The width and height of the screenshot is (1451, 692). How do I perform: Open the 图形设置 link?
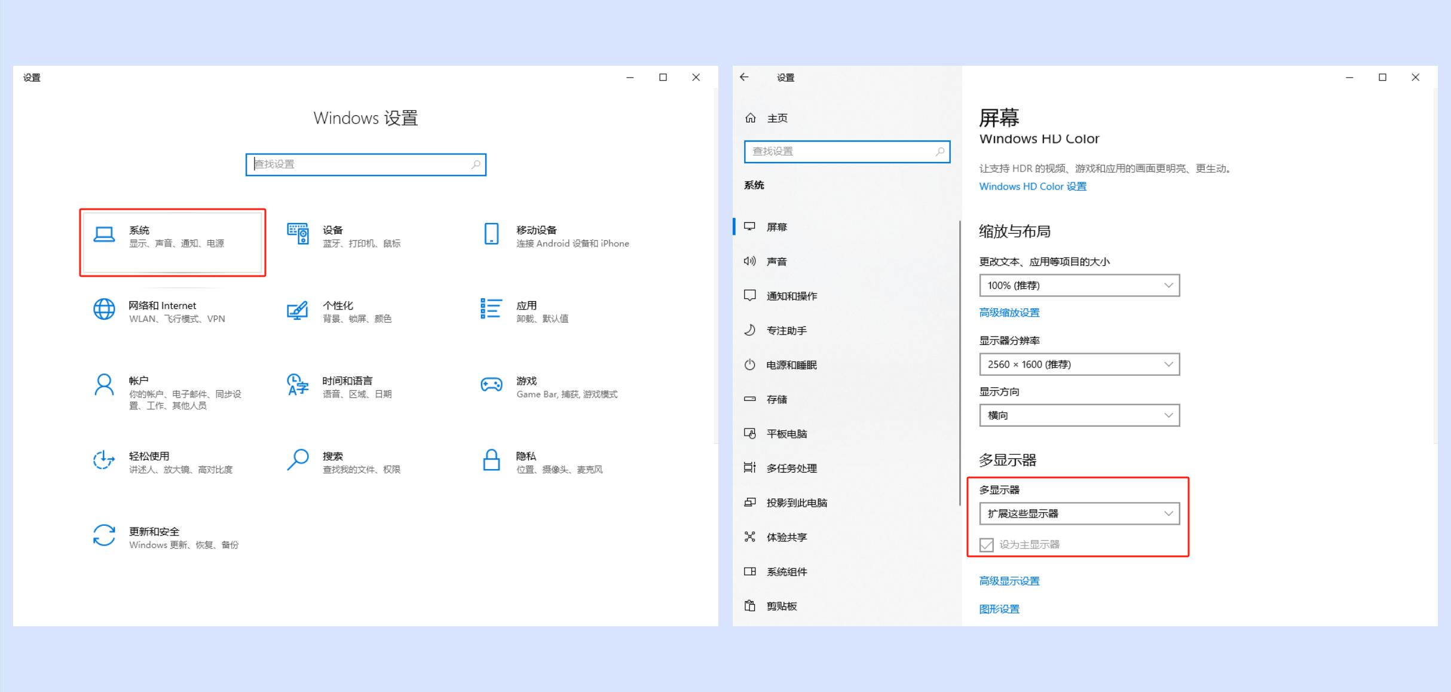tap(999, 609)
